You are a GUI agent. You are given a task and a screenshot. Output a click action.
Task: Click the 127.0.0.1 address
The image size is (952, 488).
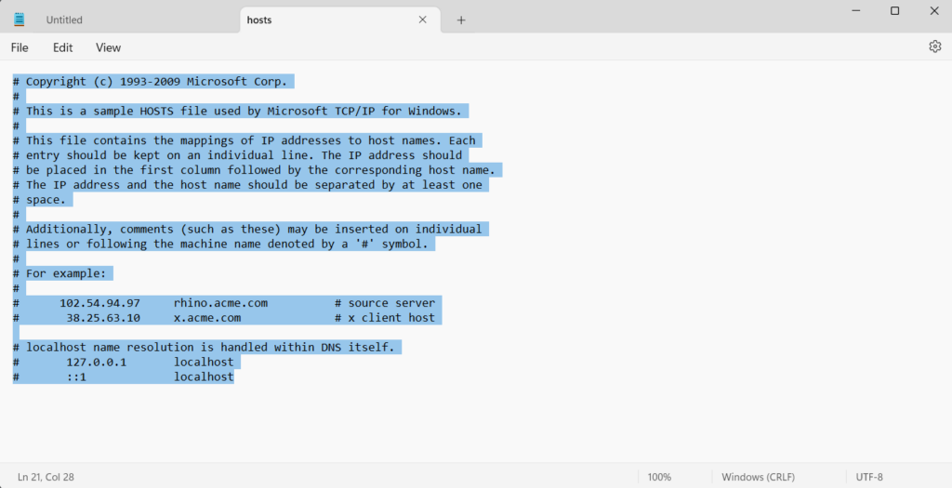point(97,362)
